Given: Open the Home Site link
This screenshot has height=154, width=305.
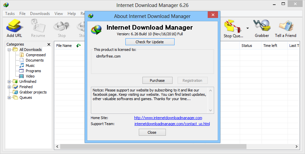Looking at the screenshot, I should [x=168, y=118].
